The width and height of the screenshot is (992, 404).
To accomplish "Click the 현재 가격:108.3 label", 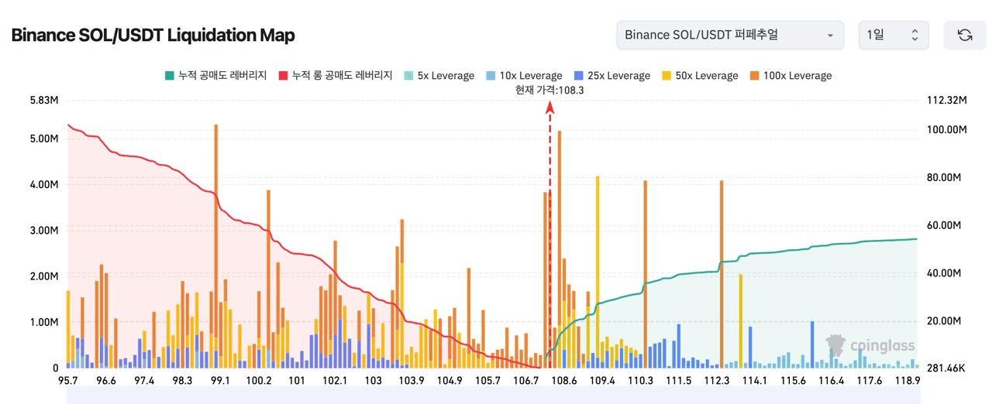I will click(549, 90).
